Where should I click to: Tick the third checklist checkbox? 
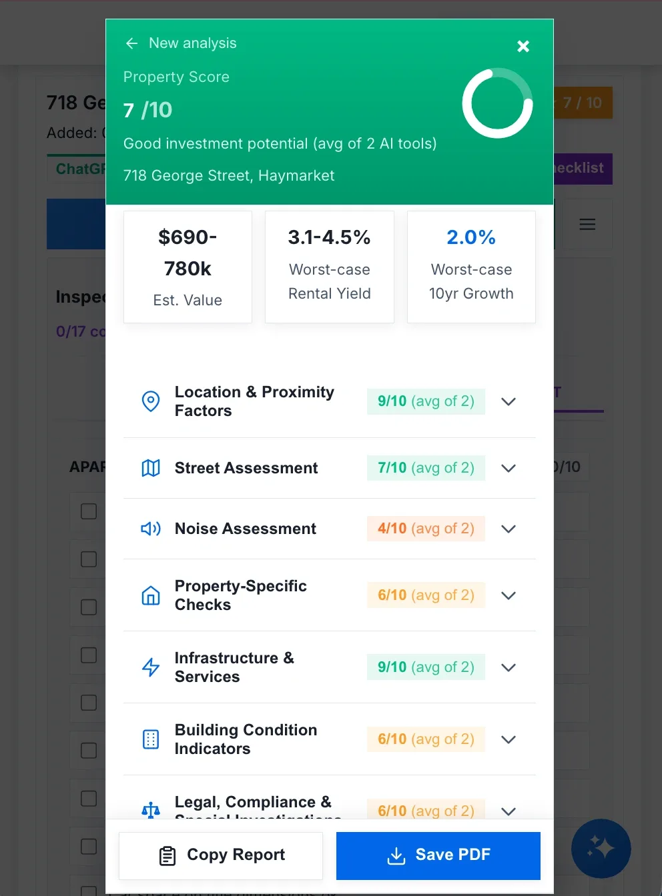pos(89,607)
